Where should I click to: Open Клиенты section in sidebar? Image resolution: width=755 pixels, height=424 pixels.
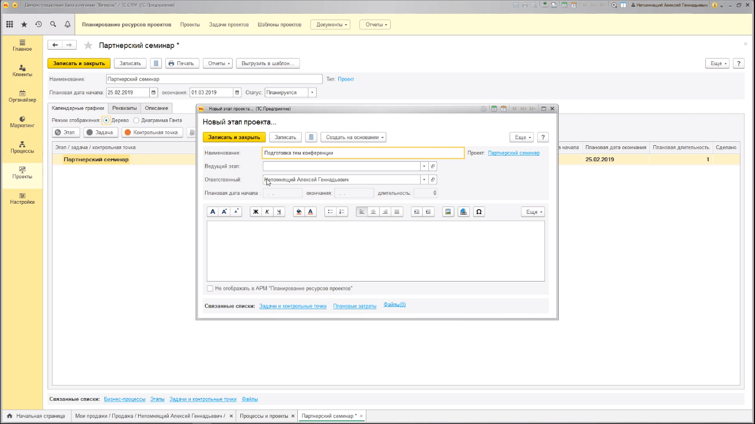coord(22,71)
